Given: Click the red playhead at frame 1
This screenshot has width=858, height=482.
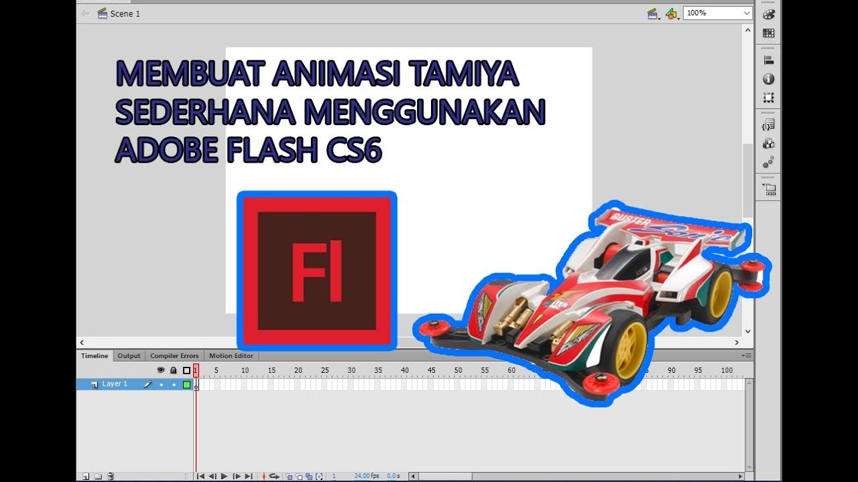Looking at the screenshot, I should pyautogui.click(x=196, y=370).
